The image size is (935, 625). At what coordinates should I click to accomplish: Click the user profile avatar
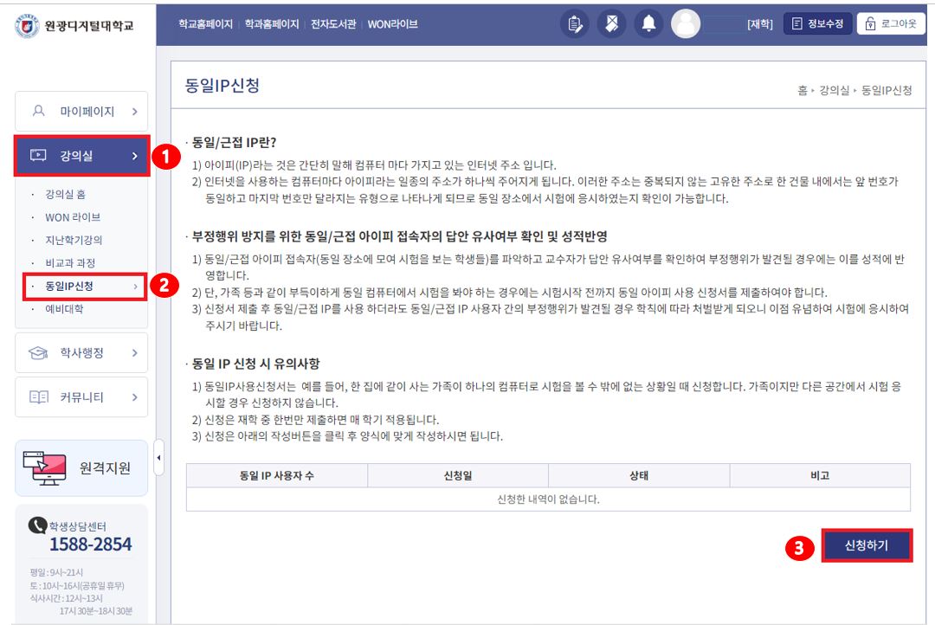point(686,24)
